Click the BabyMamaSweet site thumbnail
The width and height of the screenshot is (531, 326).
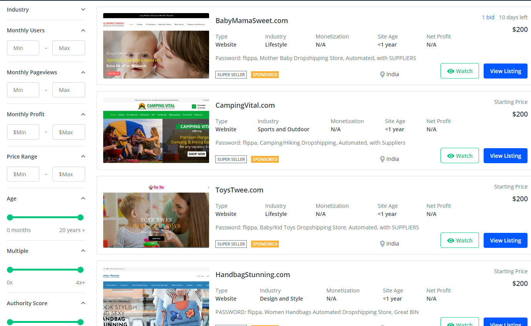[x=156, y=46]
